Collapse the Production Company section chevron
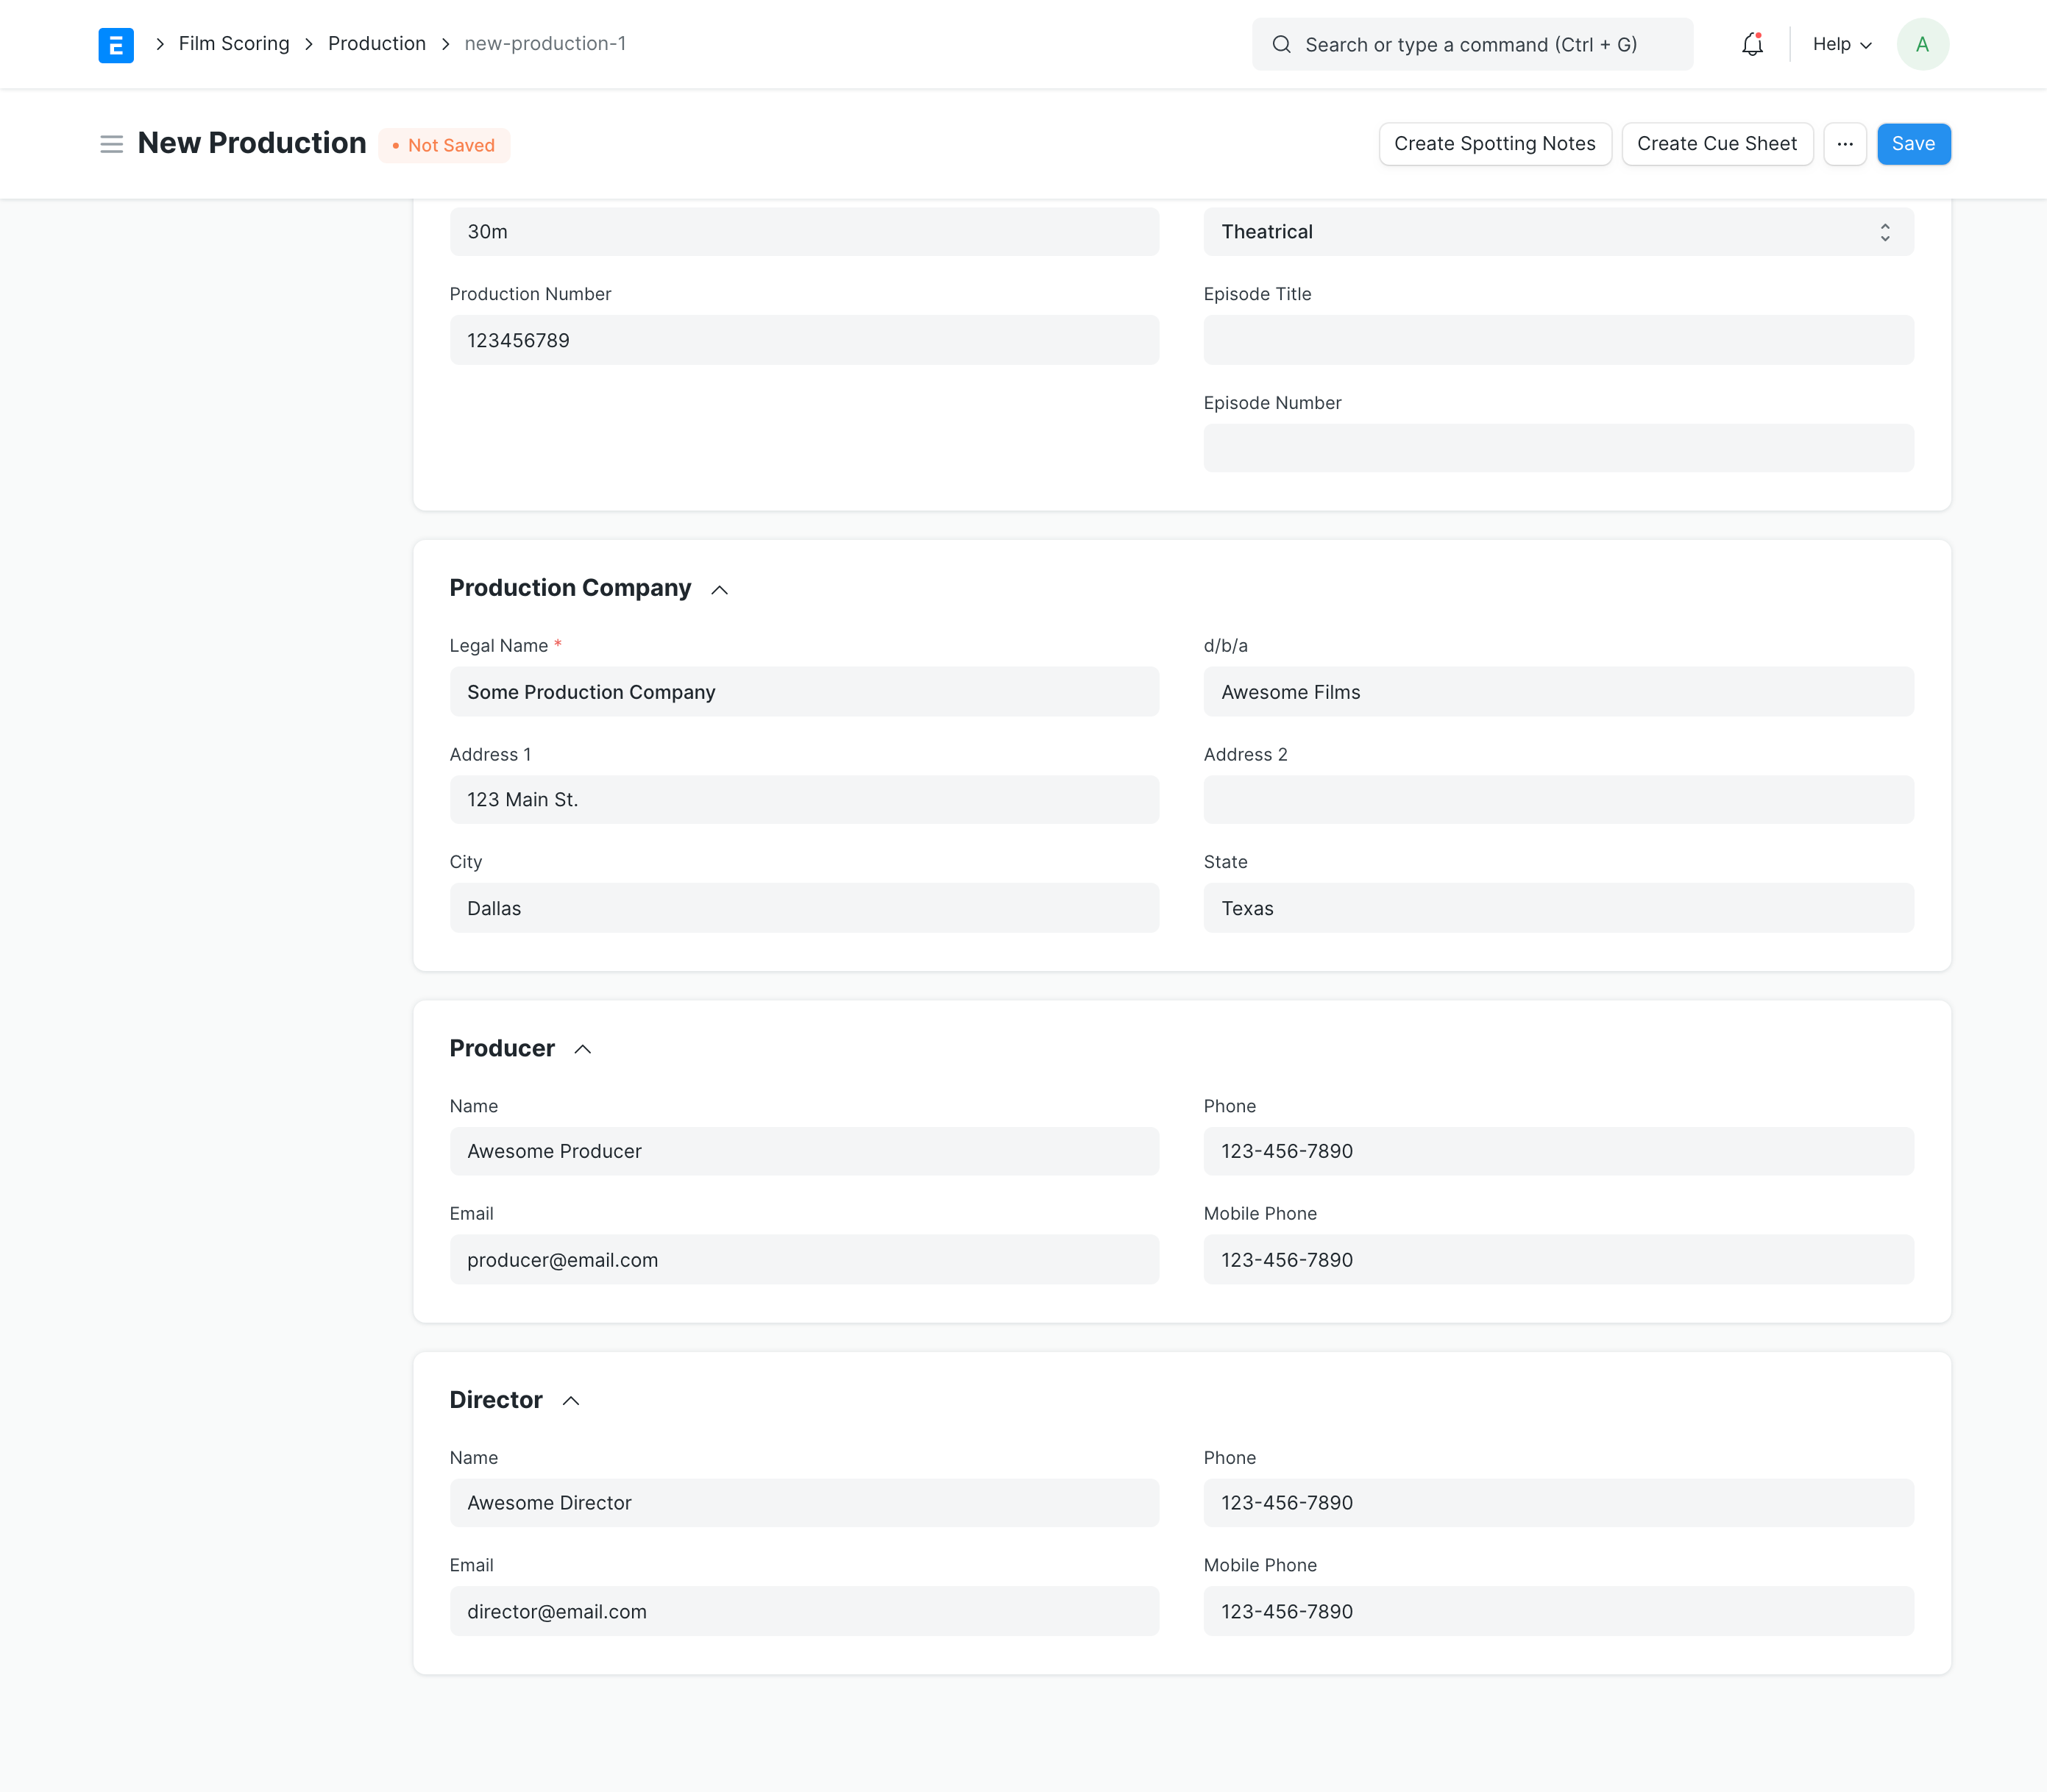This screenshot has width=2047, height=1792. [x=719, y=590]
